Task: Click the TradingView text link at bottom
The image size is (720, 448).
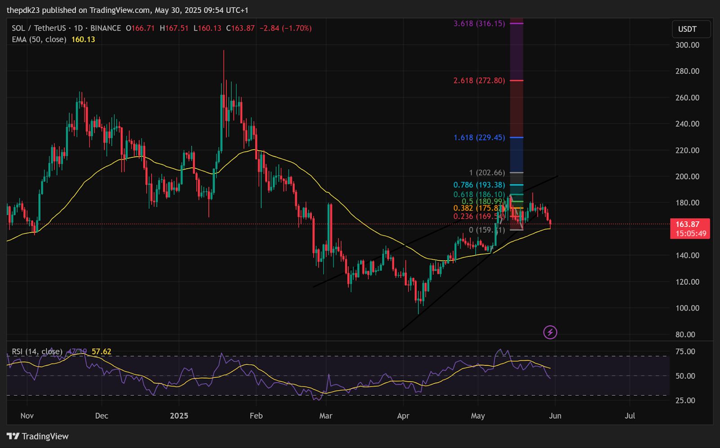Action: [x=45, y=436]
